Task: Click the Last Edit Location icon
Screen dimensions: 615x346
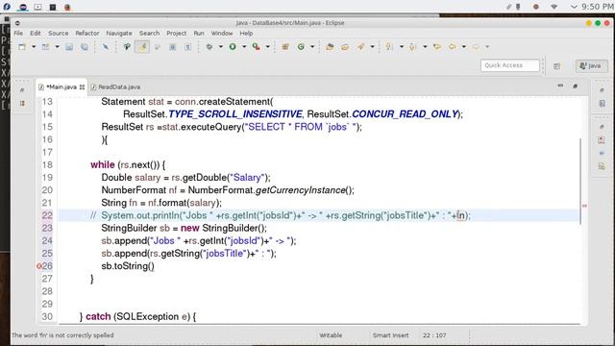Action: tap(437, 47)
